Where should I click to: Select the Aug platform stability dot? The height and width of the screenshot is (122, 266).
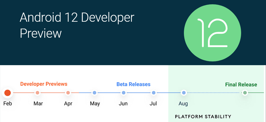tap(184, 93)
